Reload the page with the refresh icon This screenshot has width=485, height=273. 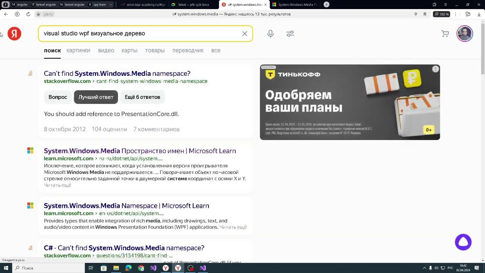point(28,14)
